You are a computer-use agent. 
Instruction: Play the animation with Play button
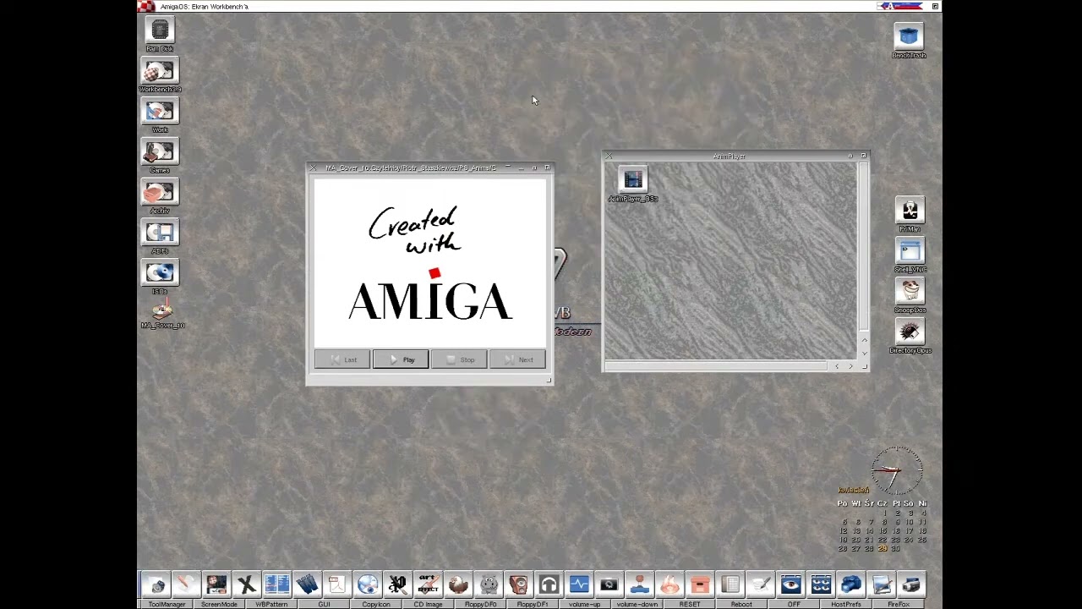point(401,359)
